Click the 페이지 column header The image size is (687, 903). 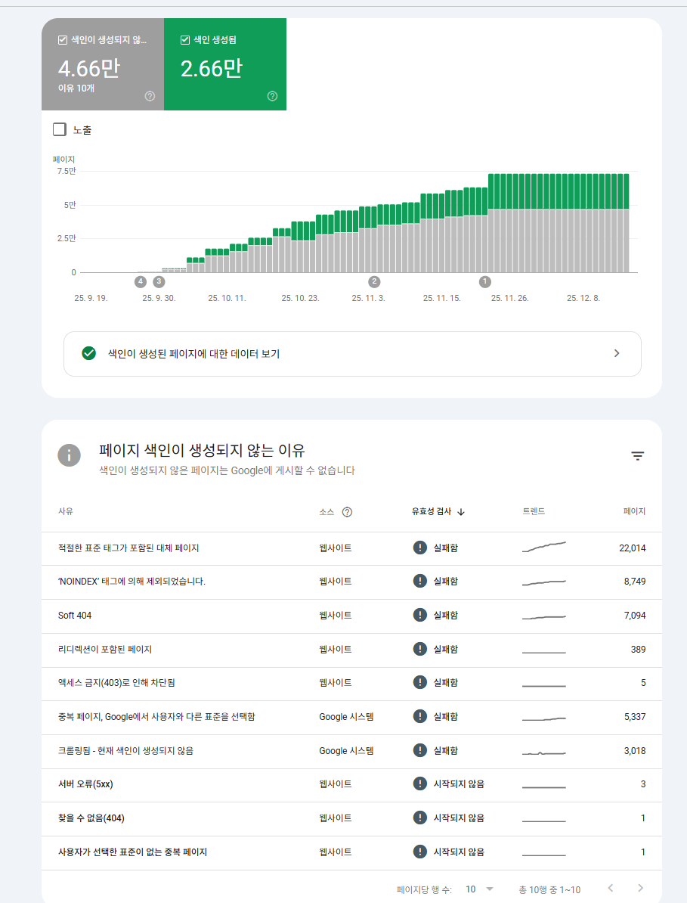[x=634, y=512]
